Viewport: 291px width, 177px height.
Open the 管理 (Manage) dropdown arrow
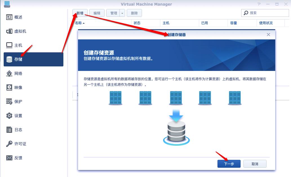point(122,13)
